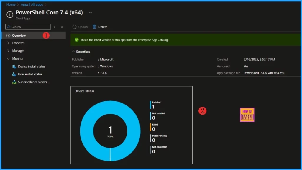Click the Not Applicable legend entry
302x170 pixels.
tap(159, 149)
